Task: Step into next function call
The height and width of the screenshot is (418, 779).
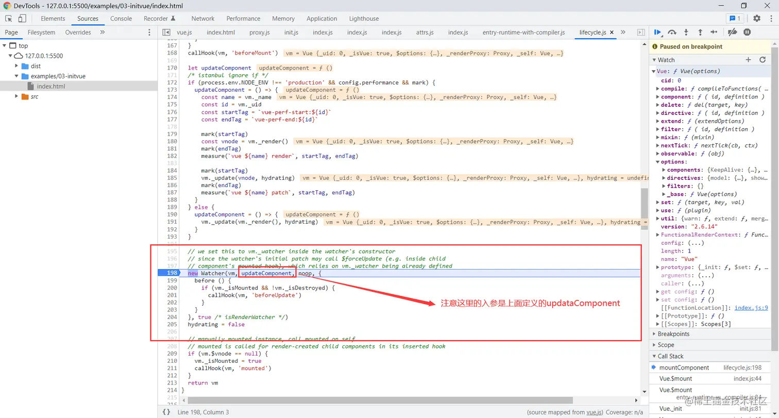Action: [686, 32]
